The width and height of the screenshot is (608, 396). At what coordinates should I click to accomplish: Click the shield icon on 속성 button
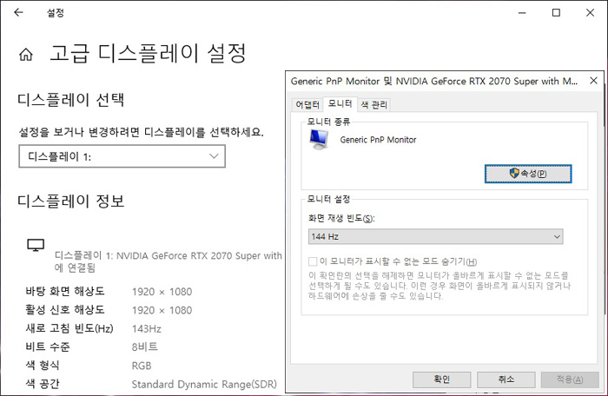click(514, 174)
